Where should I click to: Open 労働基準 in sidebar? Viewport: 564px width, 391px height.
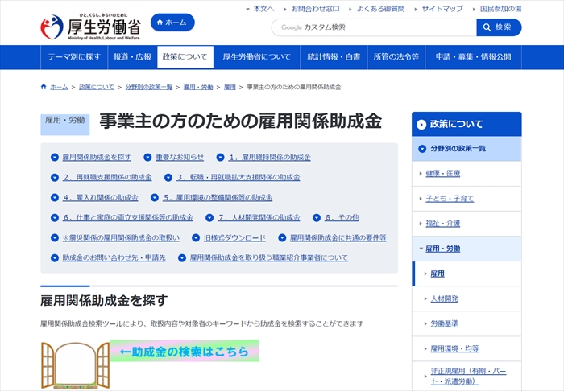tap(444, 323)
